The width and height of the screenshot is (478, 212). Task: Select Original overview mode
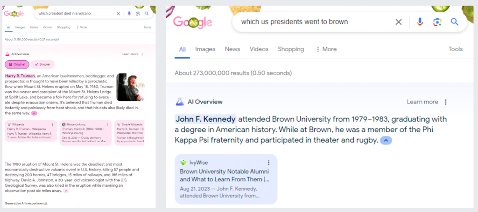[x=17, y=64]
